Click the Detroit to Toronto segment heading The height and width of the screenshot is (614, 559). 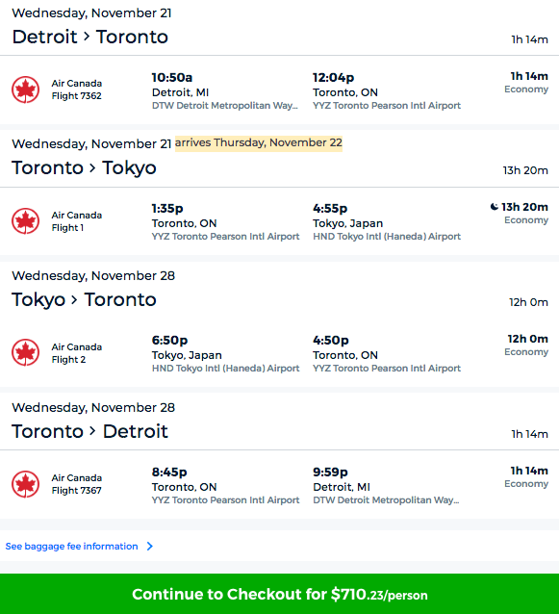pos(90,37)
